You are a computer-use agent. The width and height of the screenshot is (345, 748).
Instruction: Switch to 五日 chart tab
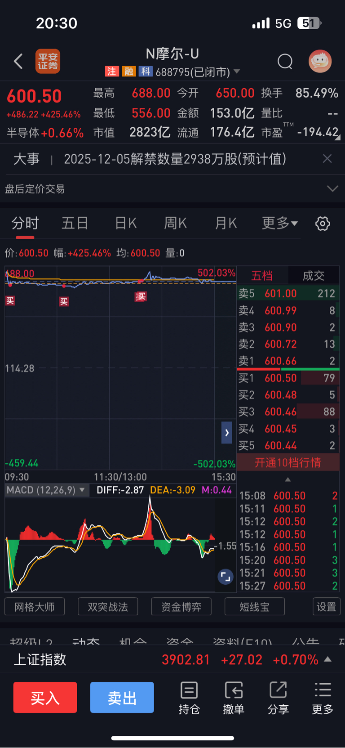[x=75, y=223]
